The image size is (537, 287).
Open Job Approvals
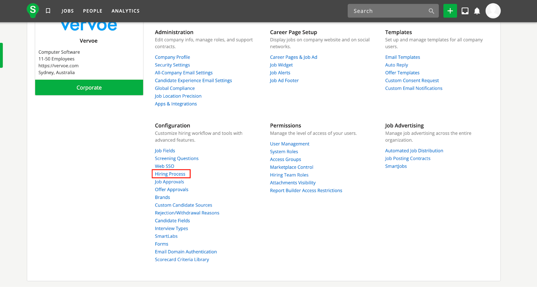click(169, 182)
